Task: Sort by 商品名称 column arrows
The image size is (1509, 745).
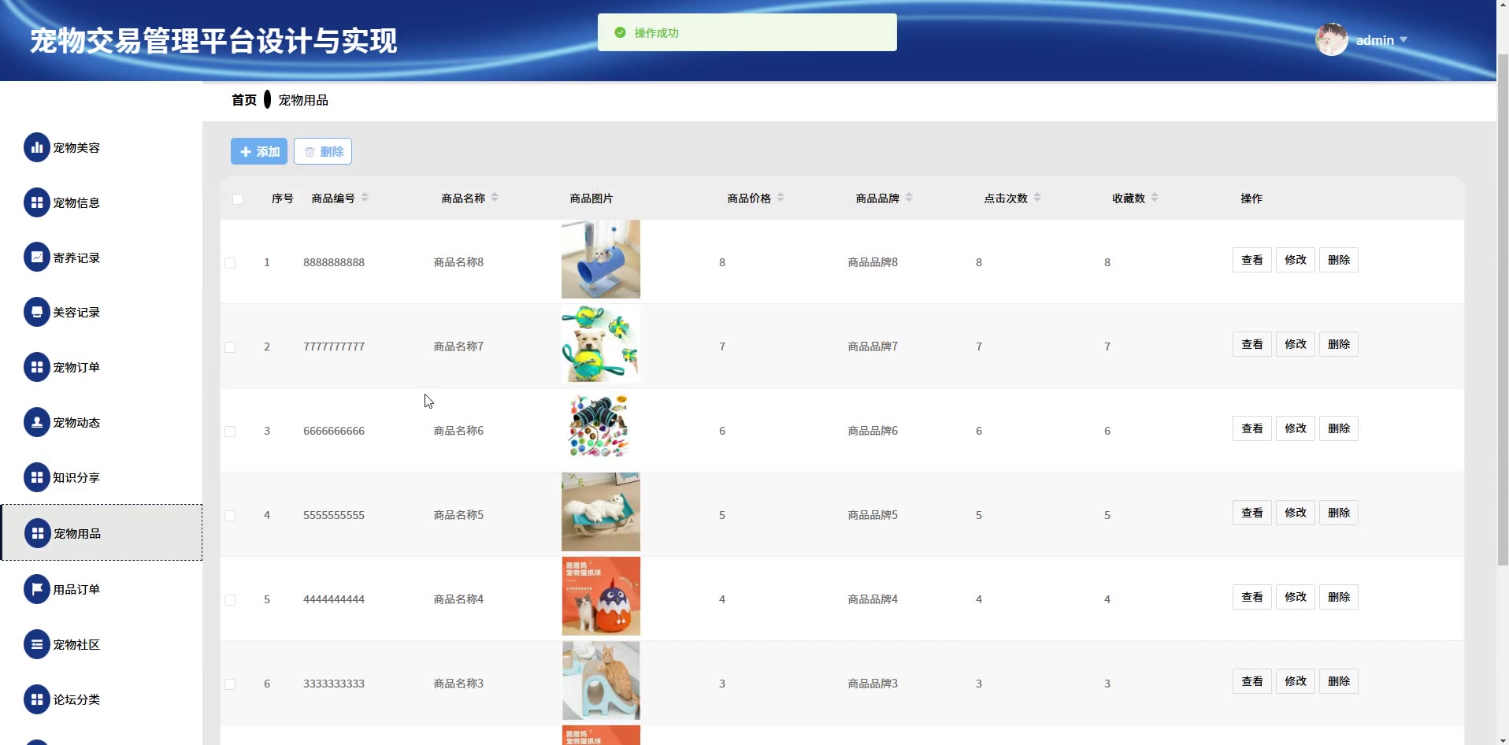Action: (x=495, y=198)
